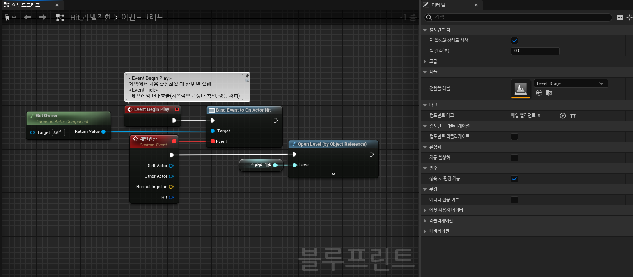This screenshot has width=633, height=277.
Task: Switch to the 이벤트그래프 tab
Action: (26, 5)
